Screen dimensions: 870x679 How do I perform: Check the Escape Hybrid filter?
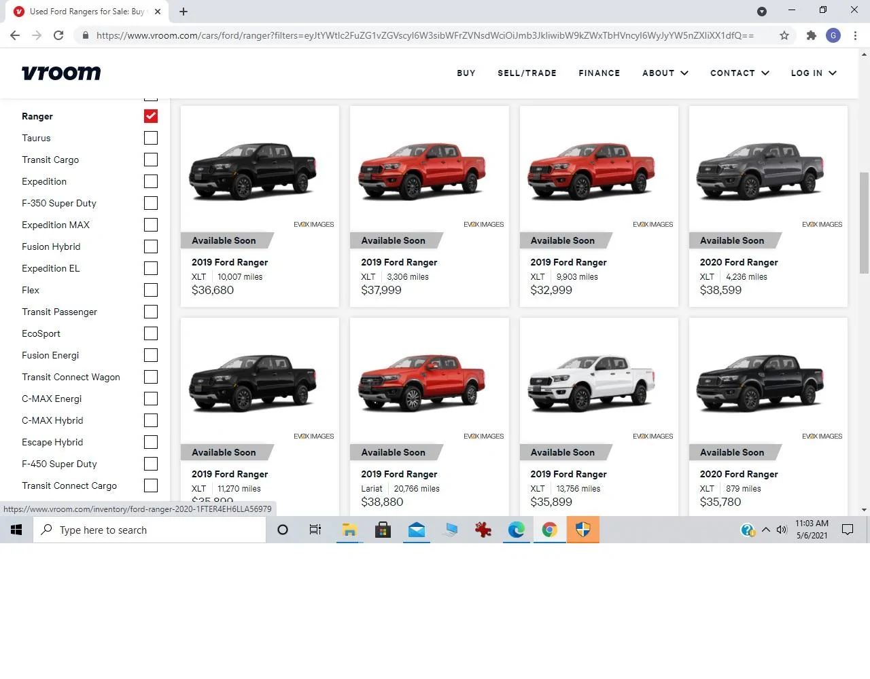click(151, 442)
